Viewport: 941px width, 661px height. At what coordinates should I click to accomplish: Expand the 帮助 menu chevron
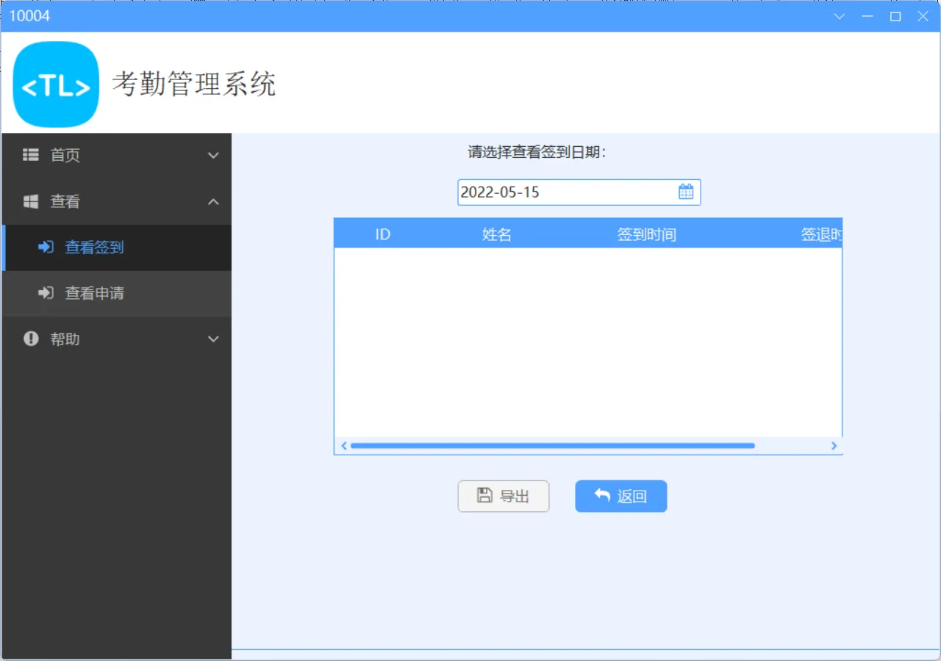point(213,339)
